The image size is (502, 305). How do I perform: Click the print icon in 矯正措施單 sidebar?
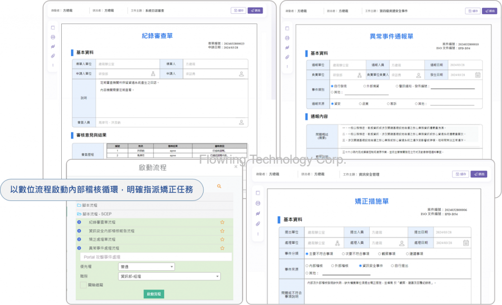point(258,203)
